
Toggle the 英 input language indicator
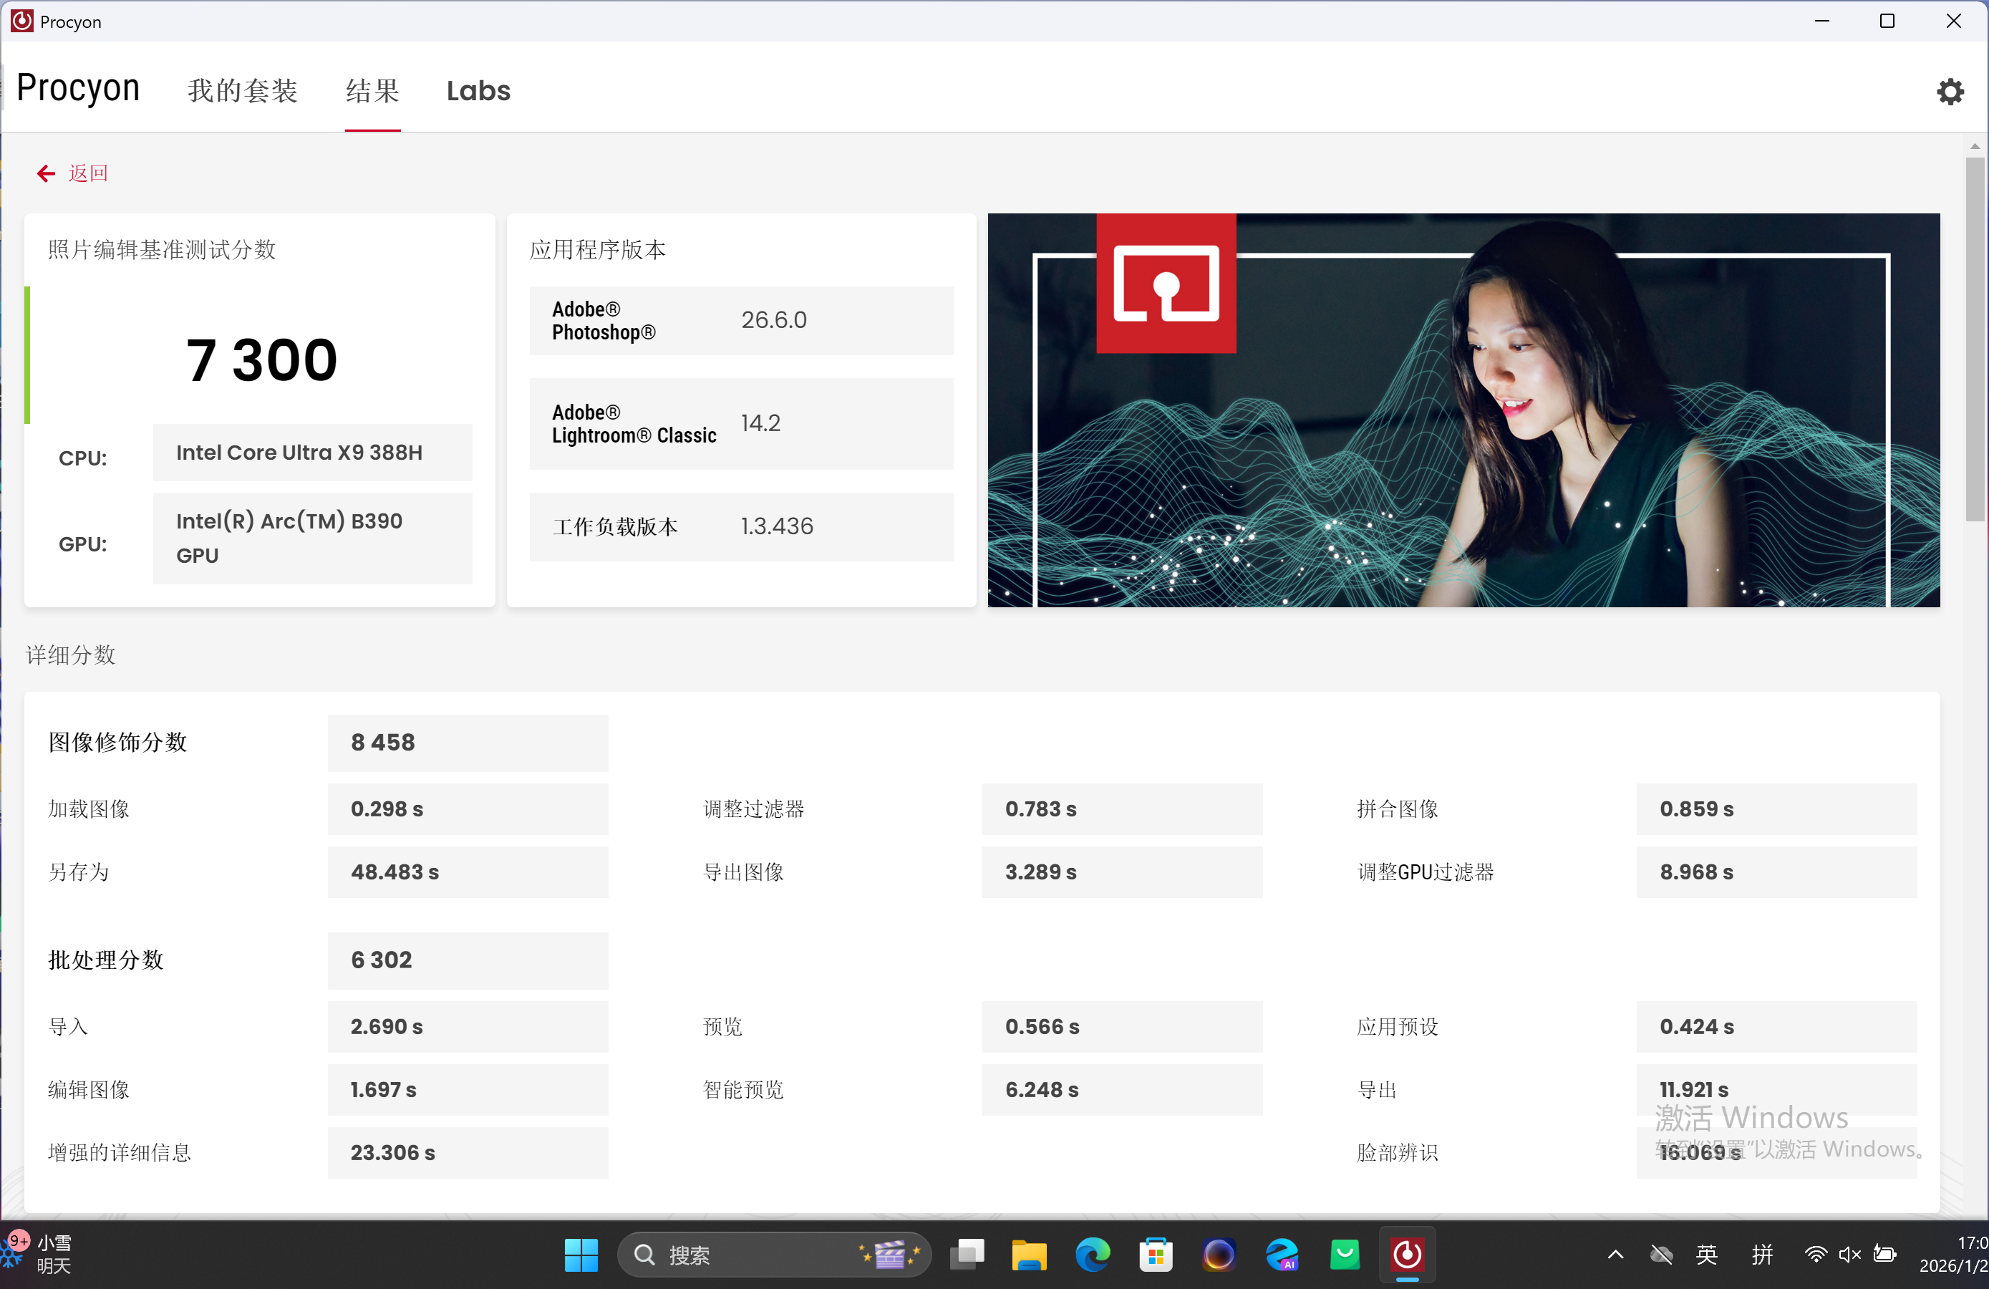pyautogui.click(x=1706, y=1254)
